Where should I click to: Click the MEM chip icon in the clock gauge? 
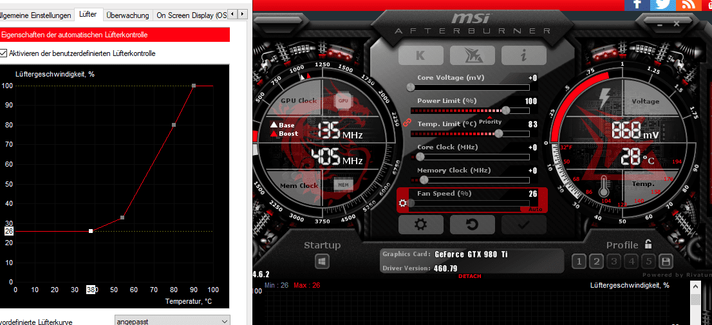click(x=343, y=185)
